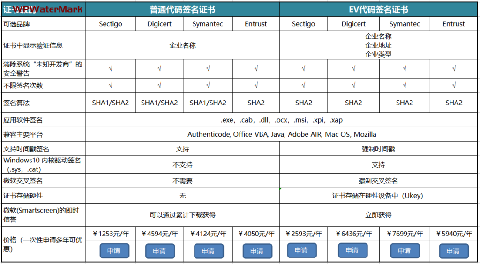Screen dimensions: 480x264
Task: Click 申请 button below ¥4050元/年
Action: pos(257,251)
